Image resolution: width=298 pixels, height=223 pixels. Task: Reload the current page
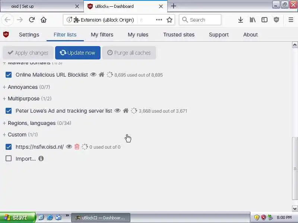click(32, 20)
